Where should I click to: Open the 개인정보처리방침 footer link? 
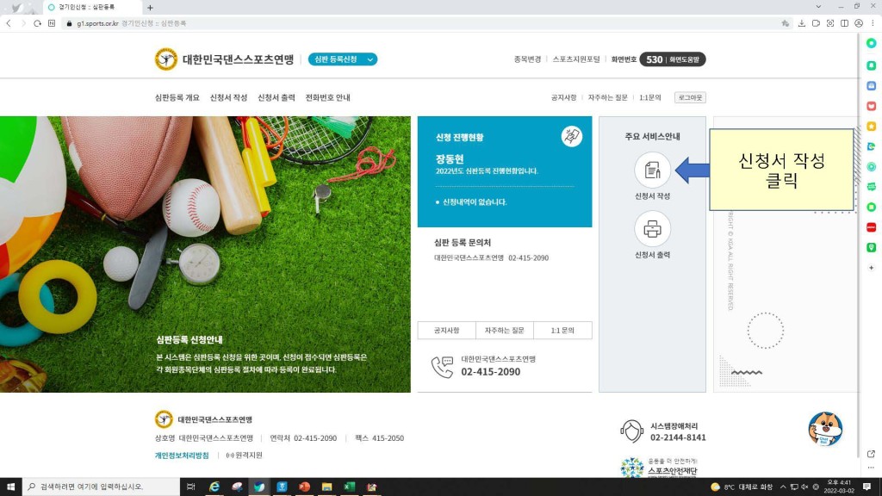coord(182,455)
